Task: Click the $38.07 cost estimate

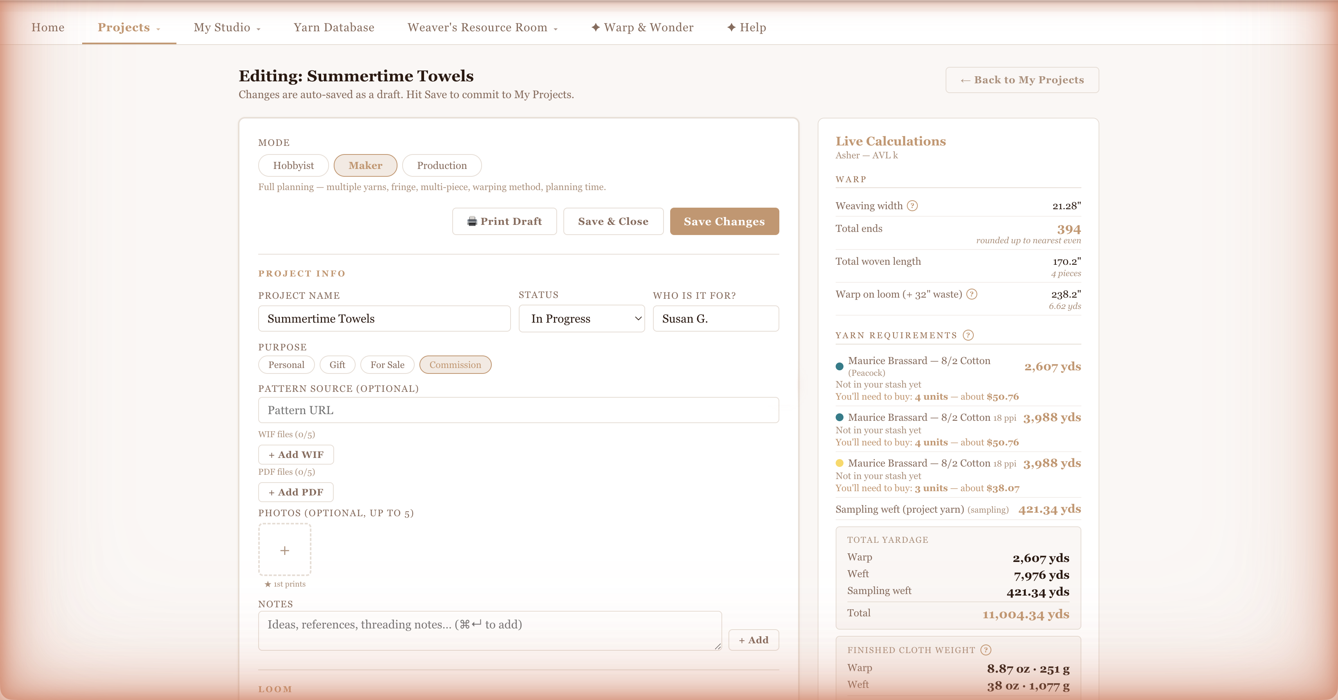Action: 1002,488
